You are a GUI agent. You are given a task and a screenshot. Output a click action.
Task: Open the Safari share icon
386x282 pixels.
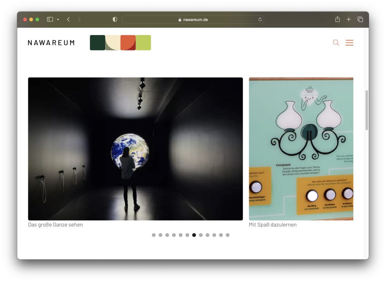click(337, 20)
